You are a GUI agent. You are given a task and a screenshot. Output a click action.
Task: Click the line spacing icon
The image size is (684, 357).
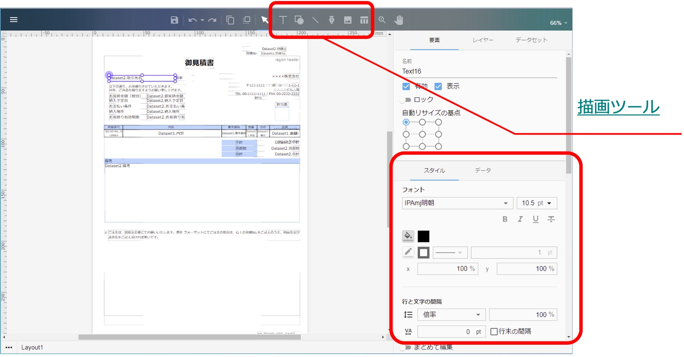[x=408, y=315]
